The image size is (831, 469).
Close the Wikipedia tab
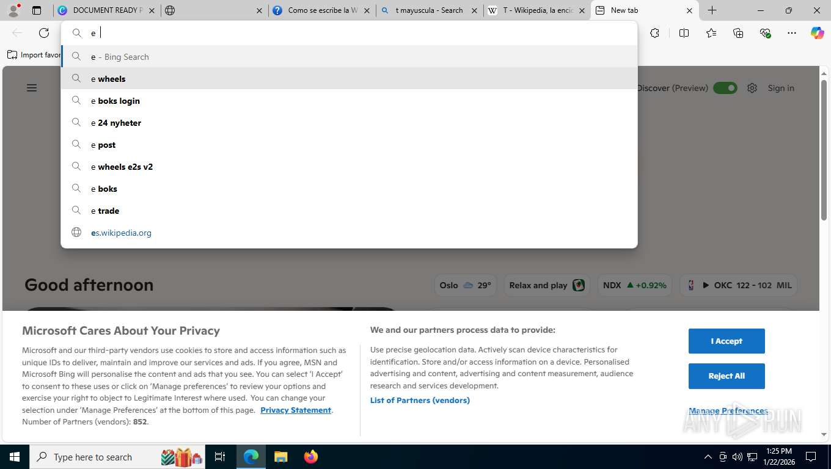click(x=582, y=10)
